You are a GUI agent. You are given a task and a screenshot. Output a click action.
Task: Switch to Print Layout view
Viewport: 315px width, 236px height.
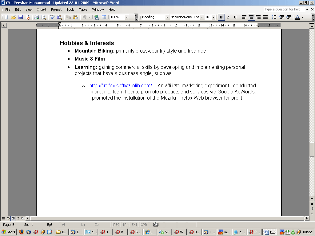click(13, 218)
